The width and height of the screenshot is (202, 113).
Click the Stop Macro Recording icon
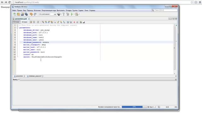coord(77,22)
